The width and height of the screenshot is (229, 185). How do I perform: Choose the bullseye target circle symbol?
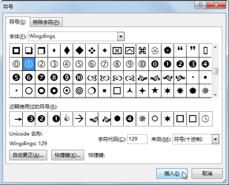click(79, 91)
